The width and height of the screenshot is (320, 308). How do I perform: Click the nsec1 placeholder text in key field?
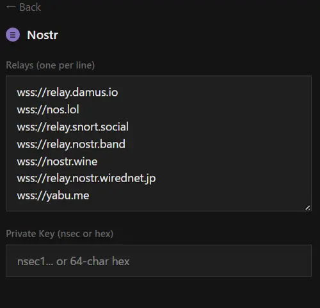73,261
